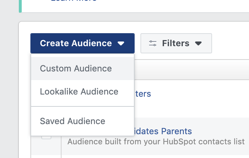Screen dimensions: 249x158
Task: Click the white caret on Create Audience
Action: [121, 44]
